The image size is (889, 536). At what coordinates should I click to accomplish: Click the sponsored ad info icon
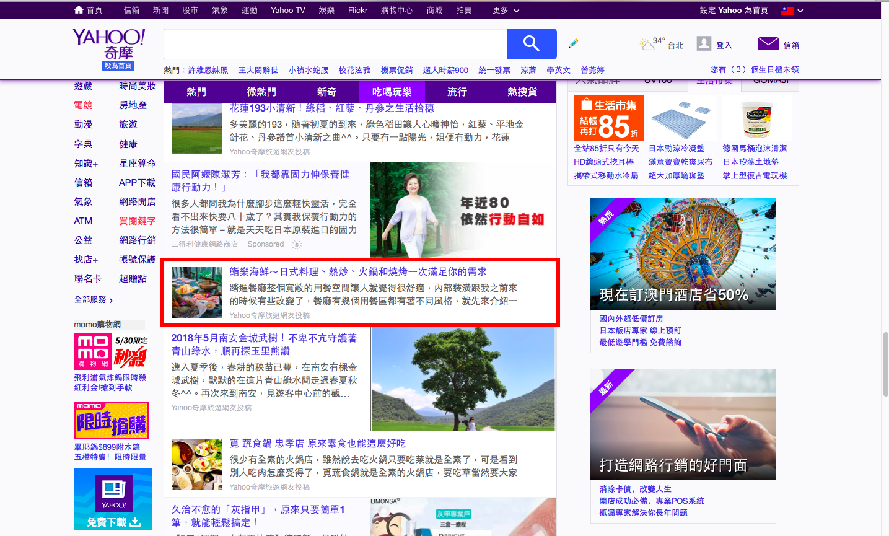[x=297, y=244]
